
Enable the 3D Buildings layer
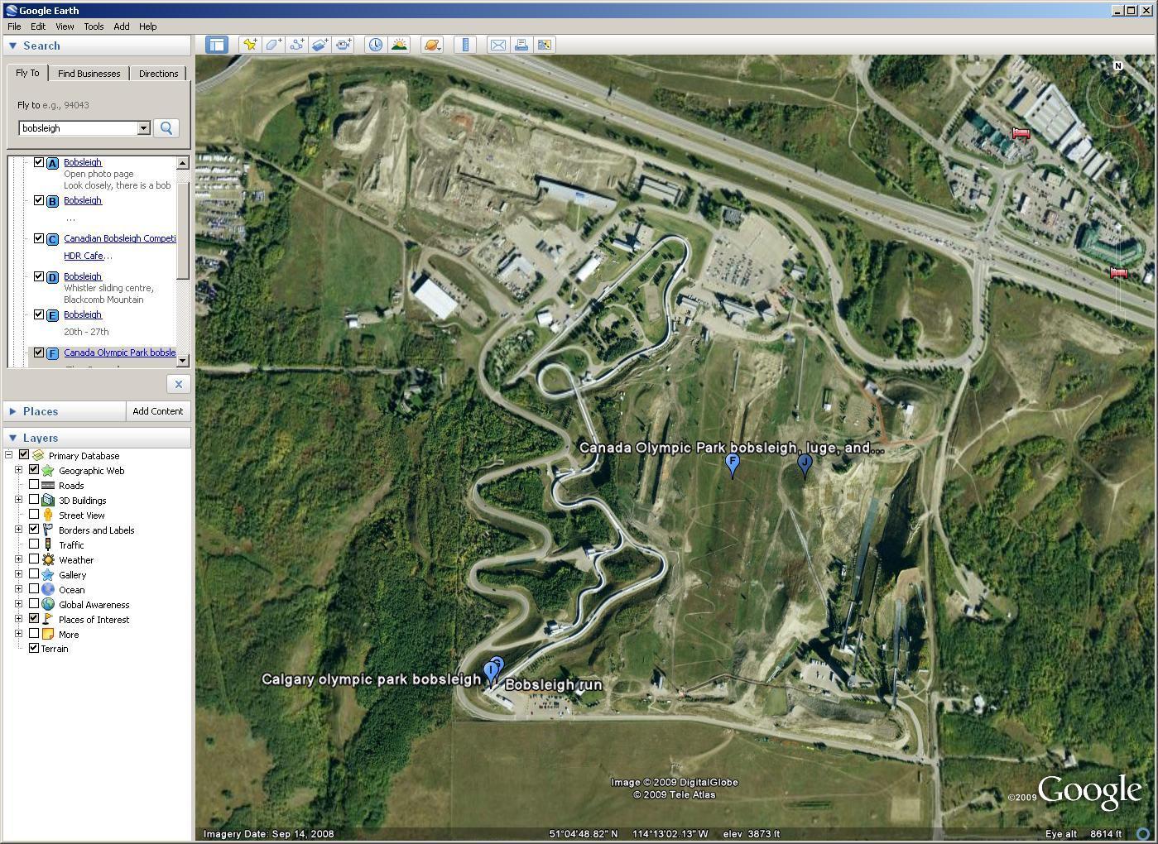coord(34,500)
